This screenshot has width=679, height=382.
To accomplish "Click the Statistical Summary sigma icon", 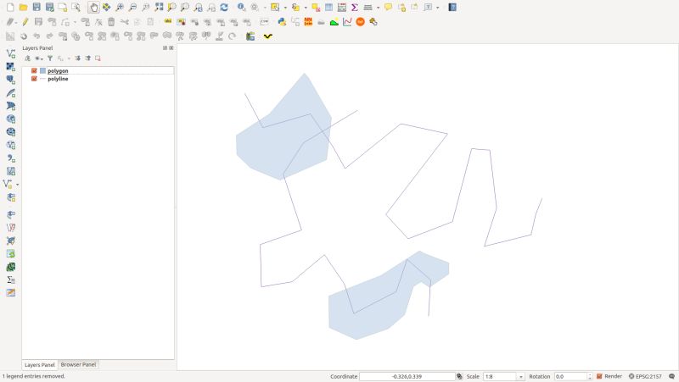I will (x=354, y=8).
